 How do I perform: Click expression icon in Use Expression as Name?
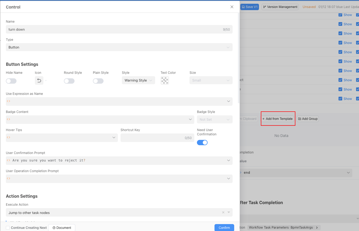tap(9, 101)
